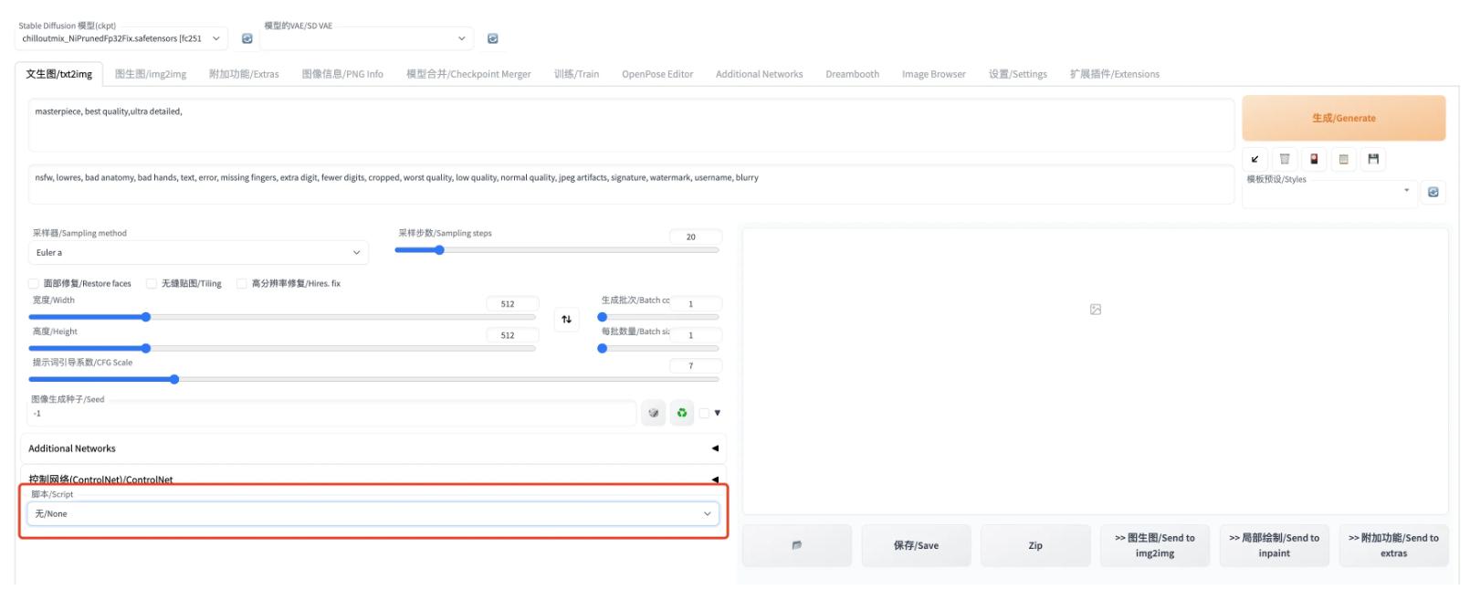The width and height of the screenshot is (1470, 590).
Task: Click the floppy disk icon to save style
Action: [1373, 159]
